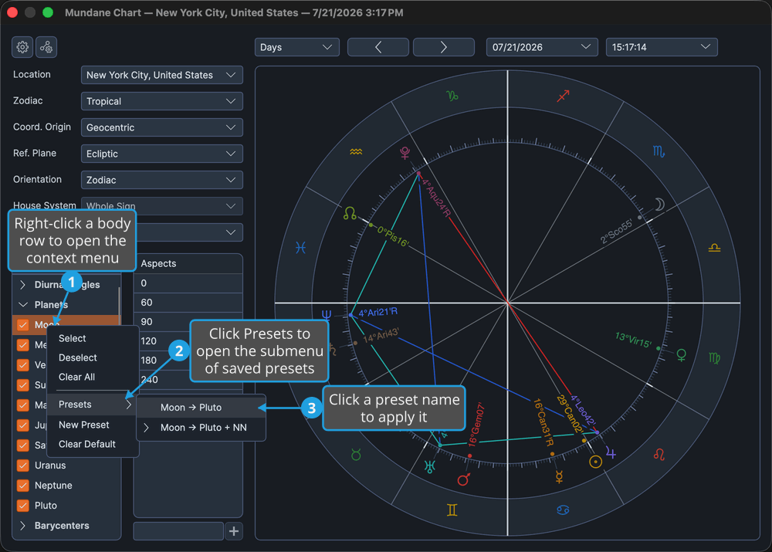Open the Location dropdown

point(161,75)
